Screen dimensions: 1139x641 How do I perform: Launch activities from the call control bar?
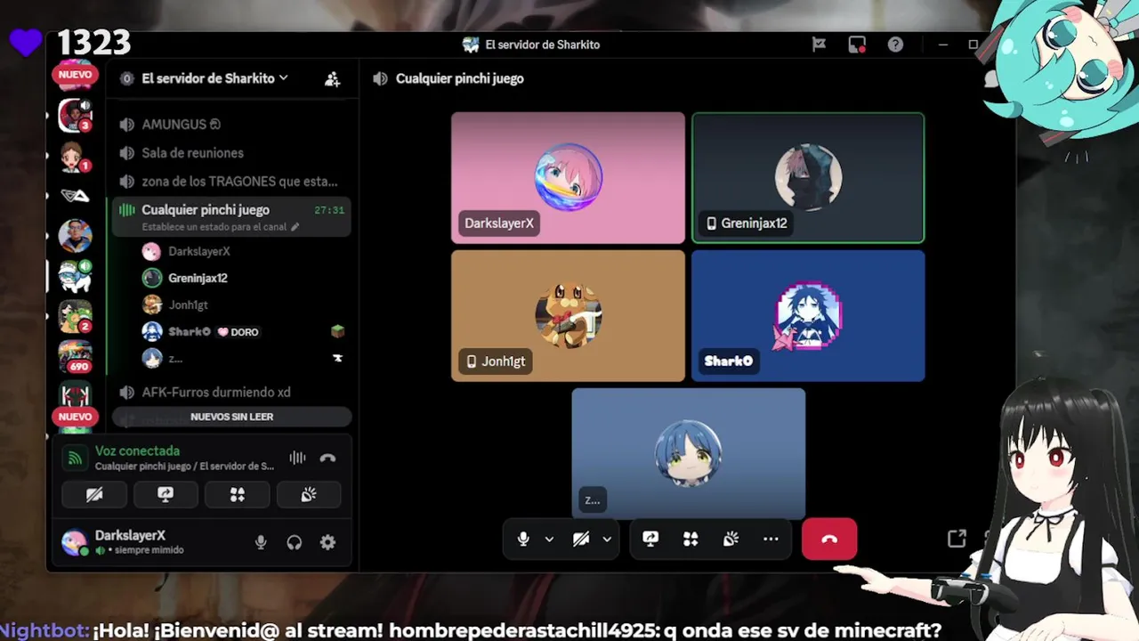[x=691, y=540]
